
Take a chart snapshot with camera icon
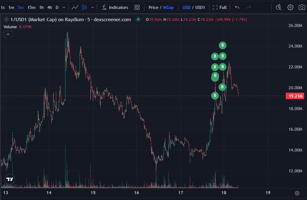(302, 7)
